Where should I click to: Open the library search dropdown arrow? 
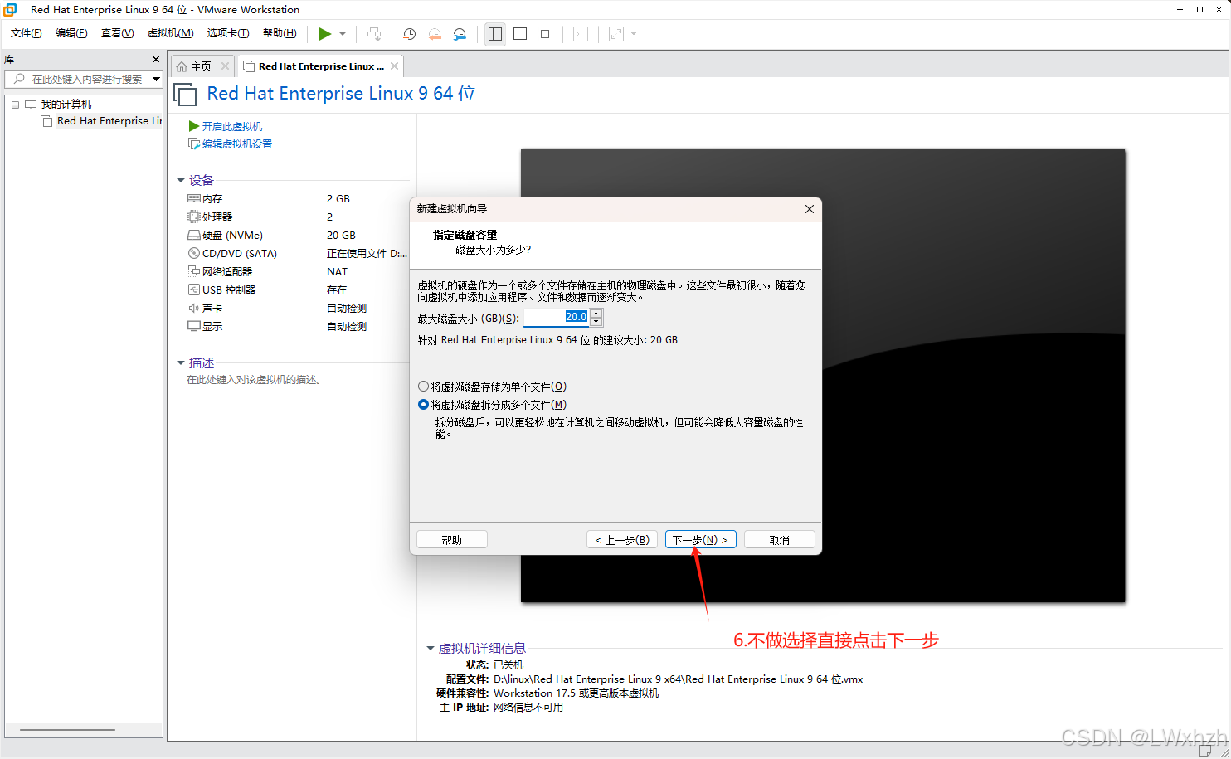click(156, 79)
